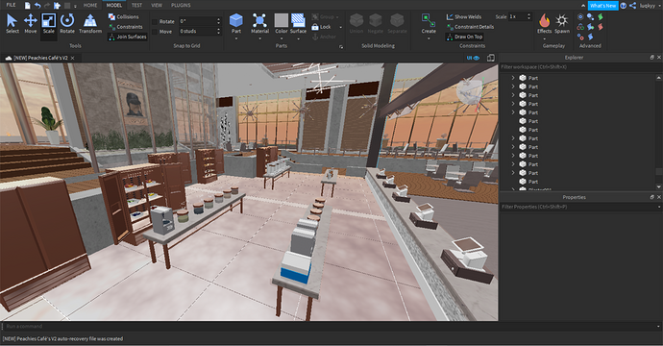Toggle UI visibility eye in viewport tab bar

(x=473, y=58)
